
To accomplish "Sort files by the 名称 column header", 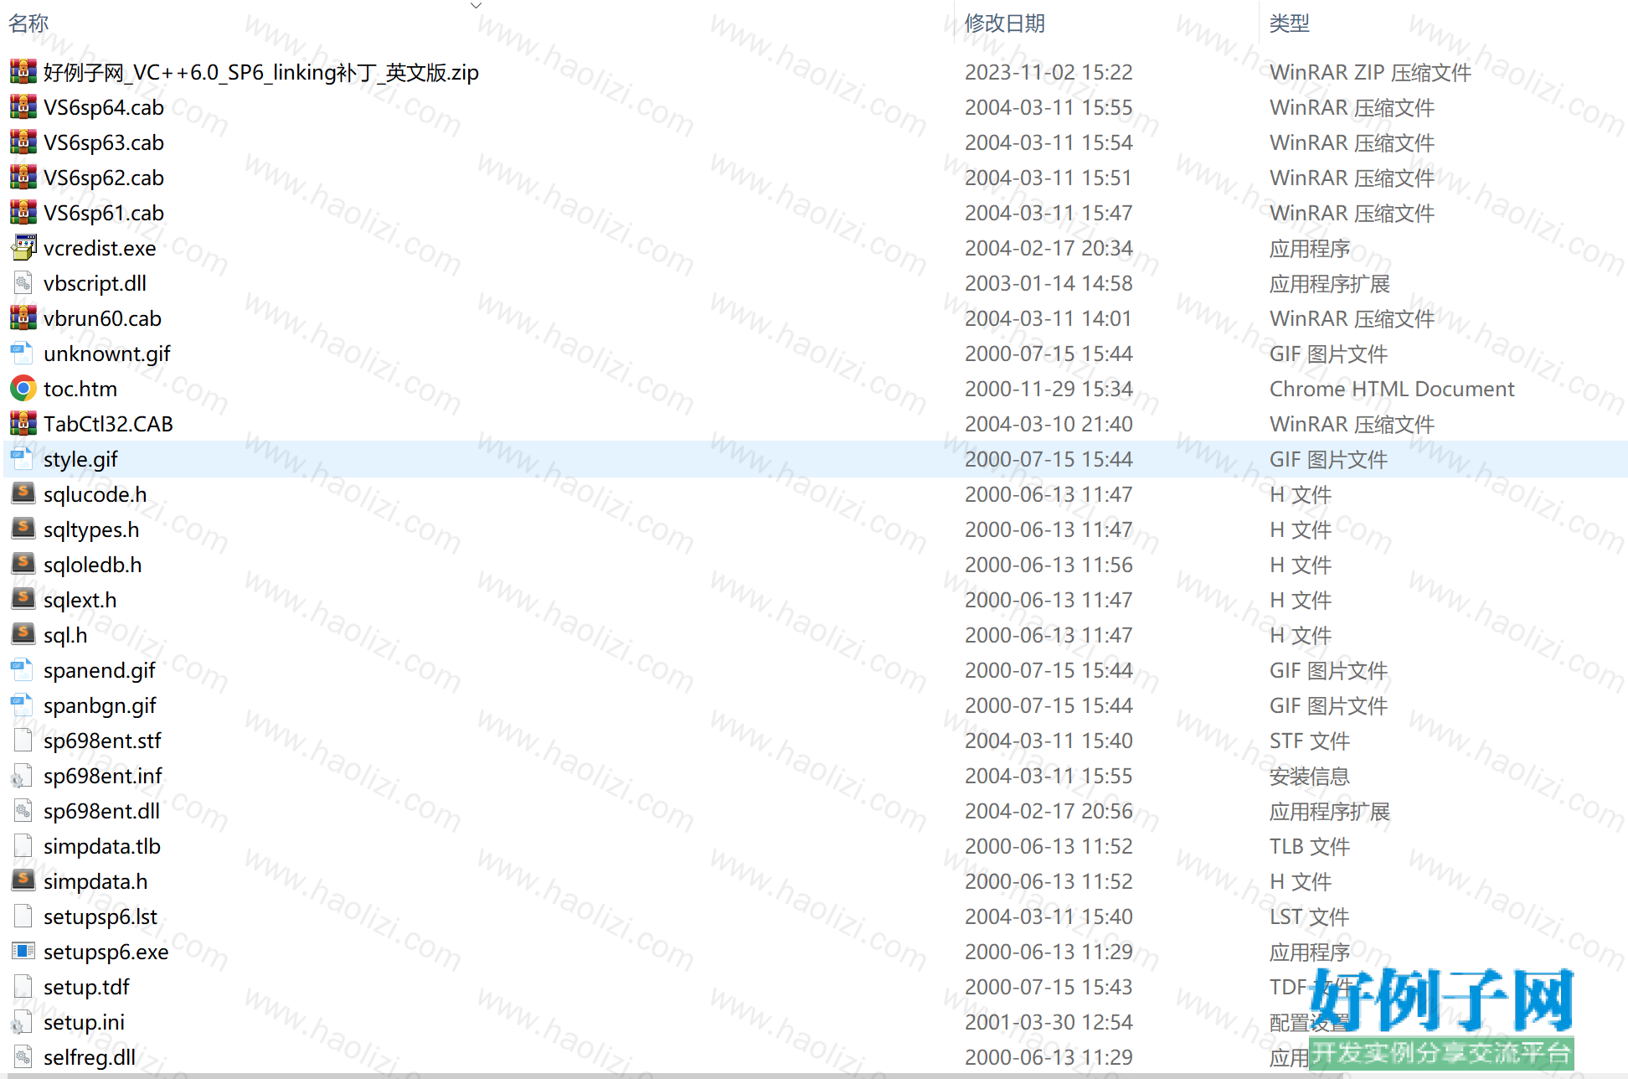I will pyautogui.click(x=28, y=23).
